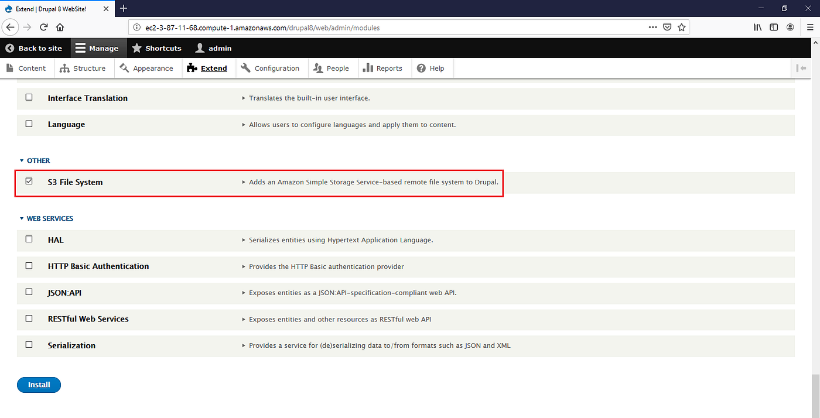Image resolution: width=820 pixels, height=418 pixels.
Task: Expand the S3 File System description
Action: coord(244,181)
